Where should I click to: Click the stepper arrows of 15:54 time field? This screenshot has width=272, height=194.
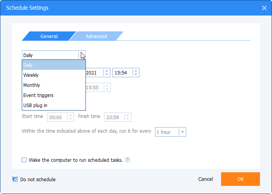tap(135, 73)
